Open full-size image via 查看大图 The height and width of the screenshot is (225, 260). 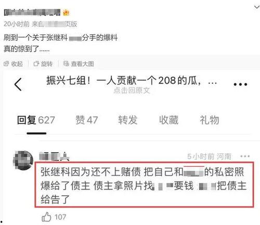(79, 64)
